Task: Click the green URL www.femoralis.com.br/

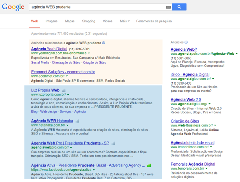Action: coord(187,168)
